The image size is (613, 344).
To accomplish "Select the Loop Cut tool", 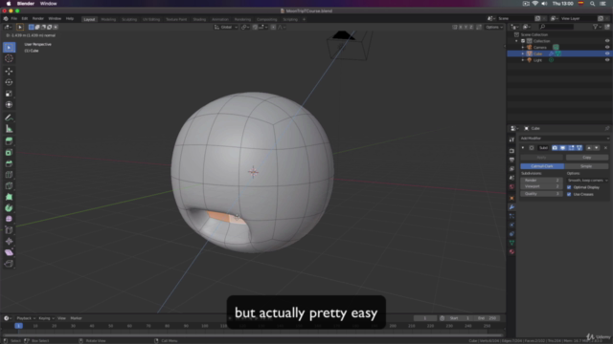I will click(x=9, y=175).
